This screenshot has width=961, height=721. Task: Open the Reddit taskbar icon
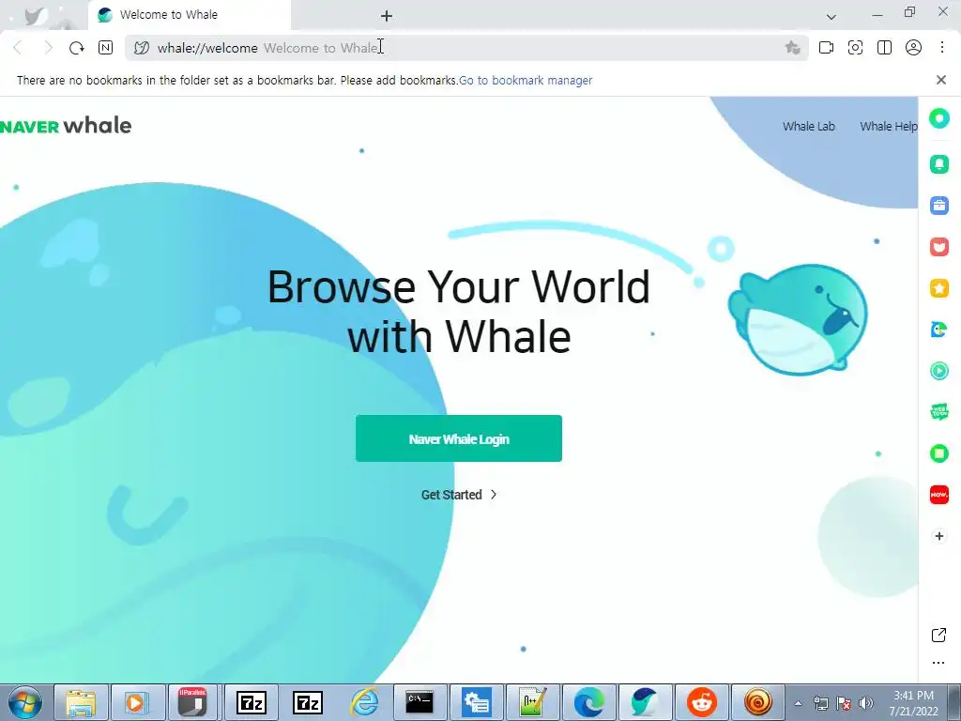coord(702,702)
